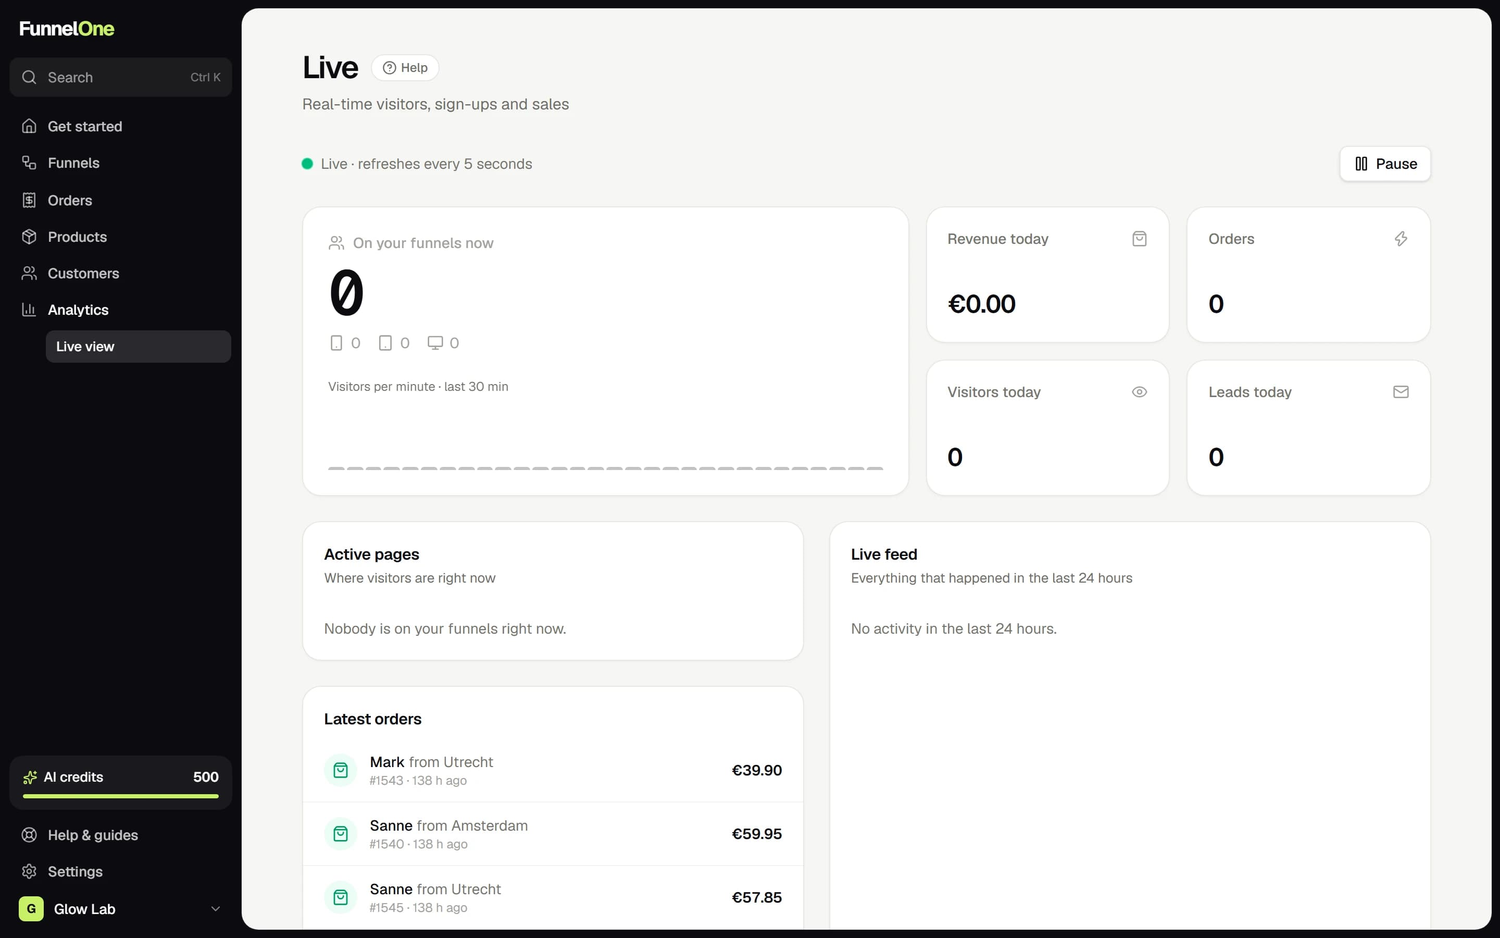Collapse the Analytics menu group
This screenshot has width=1500, height=938.
(121, 310)
